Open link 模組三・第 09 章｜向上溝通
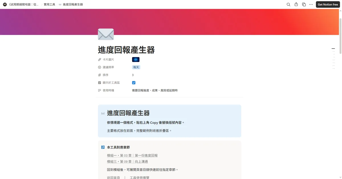Viewport: 342px width, 179px height. 127,162
